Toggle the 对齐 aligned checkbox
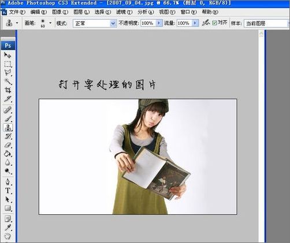 point(214,23)
